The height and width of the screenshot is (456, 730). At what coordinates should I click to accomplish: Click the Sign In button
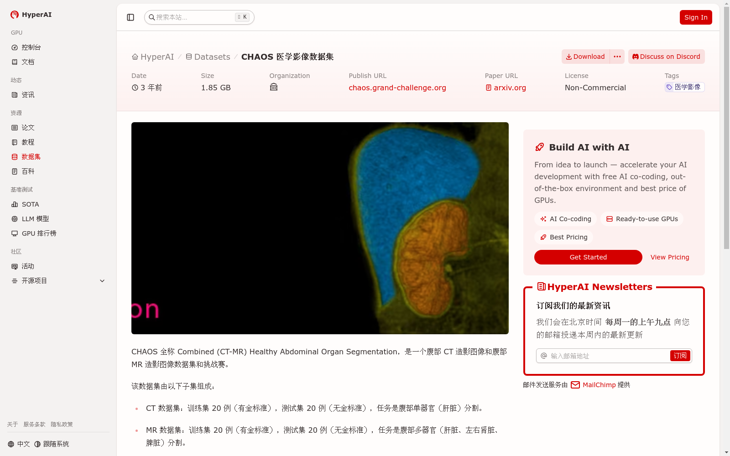click(696, 17)
